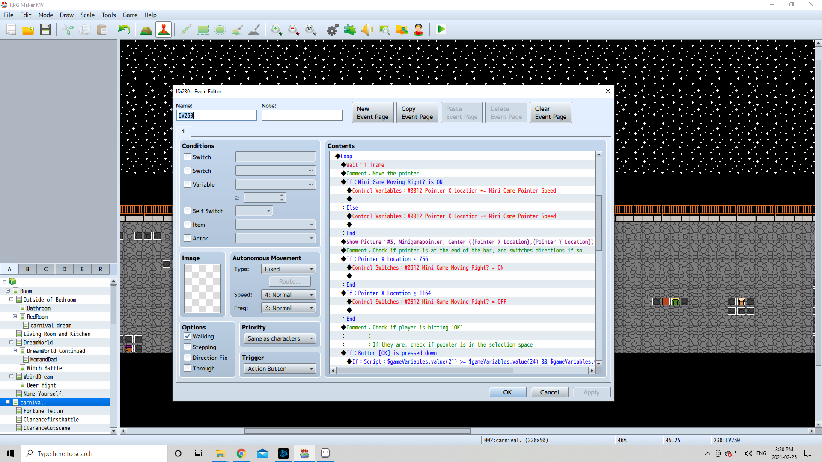Click the Contents horizontal scrollbar thumb
The width and height of the screenshot is (822, 462).
coord(425,371)
